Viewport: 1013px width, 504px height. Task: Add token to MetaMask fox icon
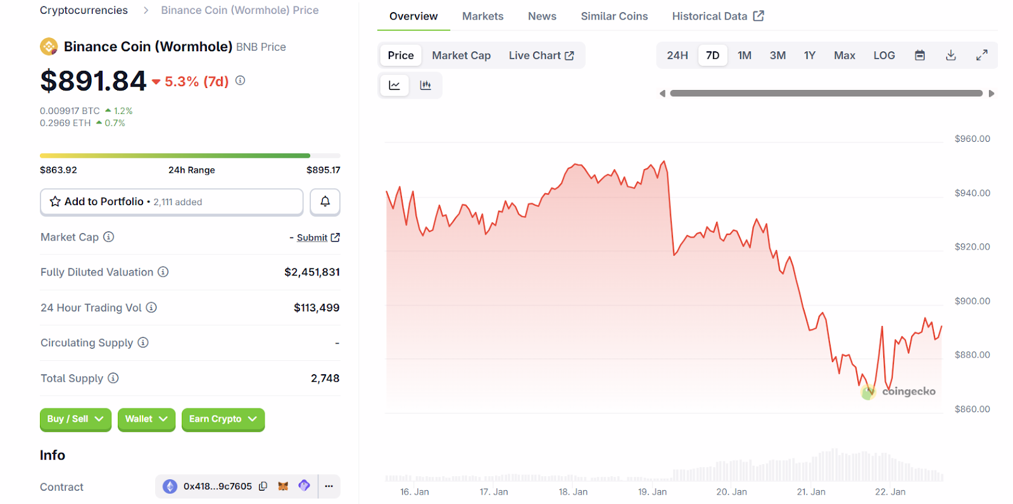pyautogui.click(x=283, y=486)
